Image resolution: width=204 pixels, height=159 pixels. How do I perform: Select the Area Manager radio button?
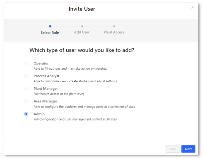click(x=26, y=101)
